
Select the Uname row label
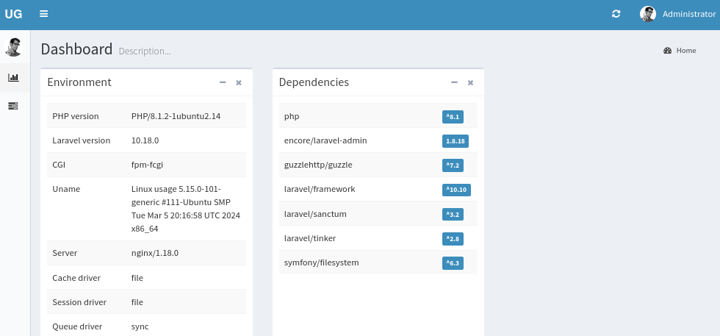tap(66, 189)
